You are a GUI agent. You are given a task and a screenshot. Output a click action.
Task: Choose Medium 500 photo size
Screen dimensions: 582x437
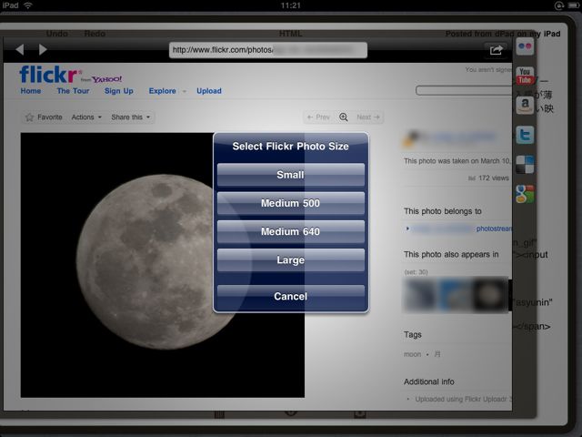(291, 203)
